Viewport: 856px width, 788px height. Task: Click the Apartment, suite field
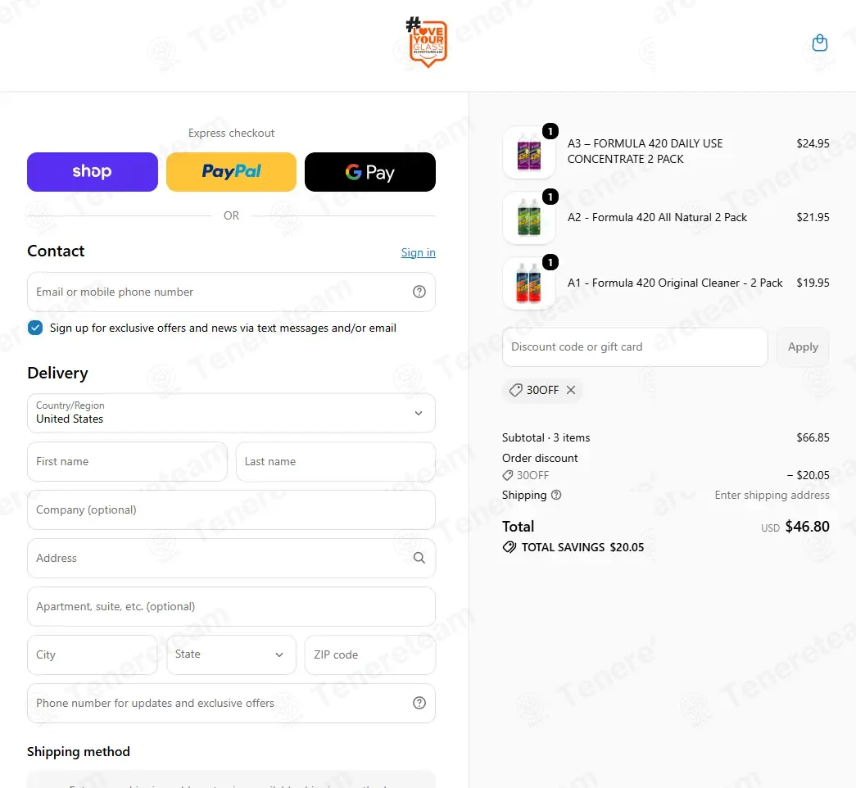pyautogui.click(x=232, y=606)
